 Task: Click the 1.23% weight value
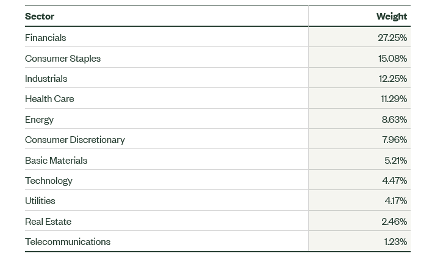click(395, 242)
